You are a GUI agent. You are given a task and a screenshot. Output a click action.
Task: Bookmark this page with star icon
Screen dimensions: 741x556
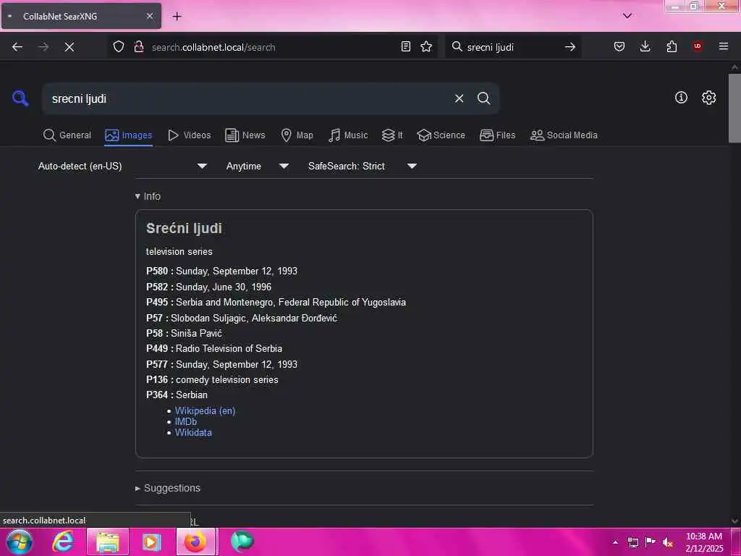(426, 46)
